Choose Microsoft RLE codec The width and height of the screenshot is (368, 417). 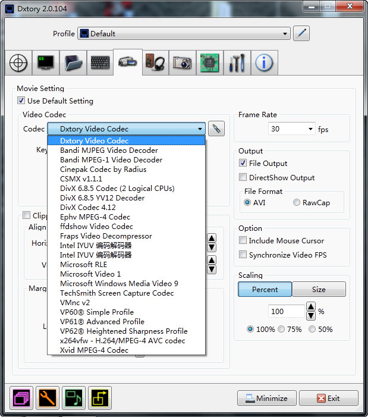click(126, 265)
